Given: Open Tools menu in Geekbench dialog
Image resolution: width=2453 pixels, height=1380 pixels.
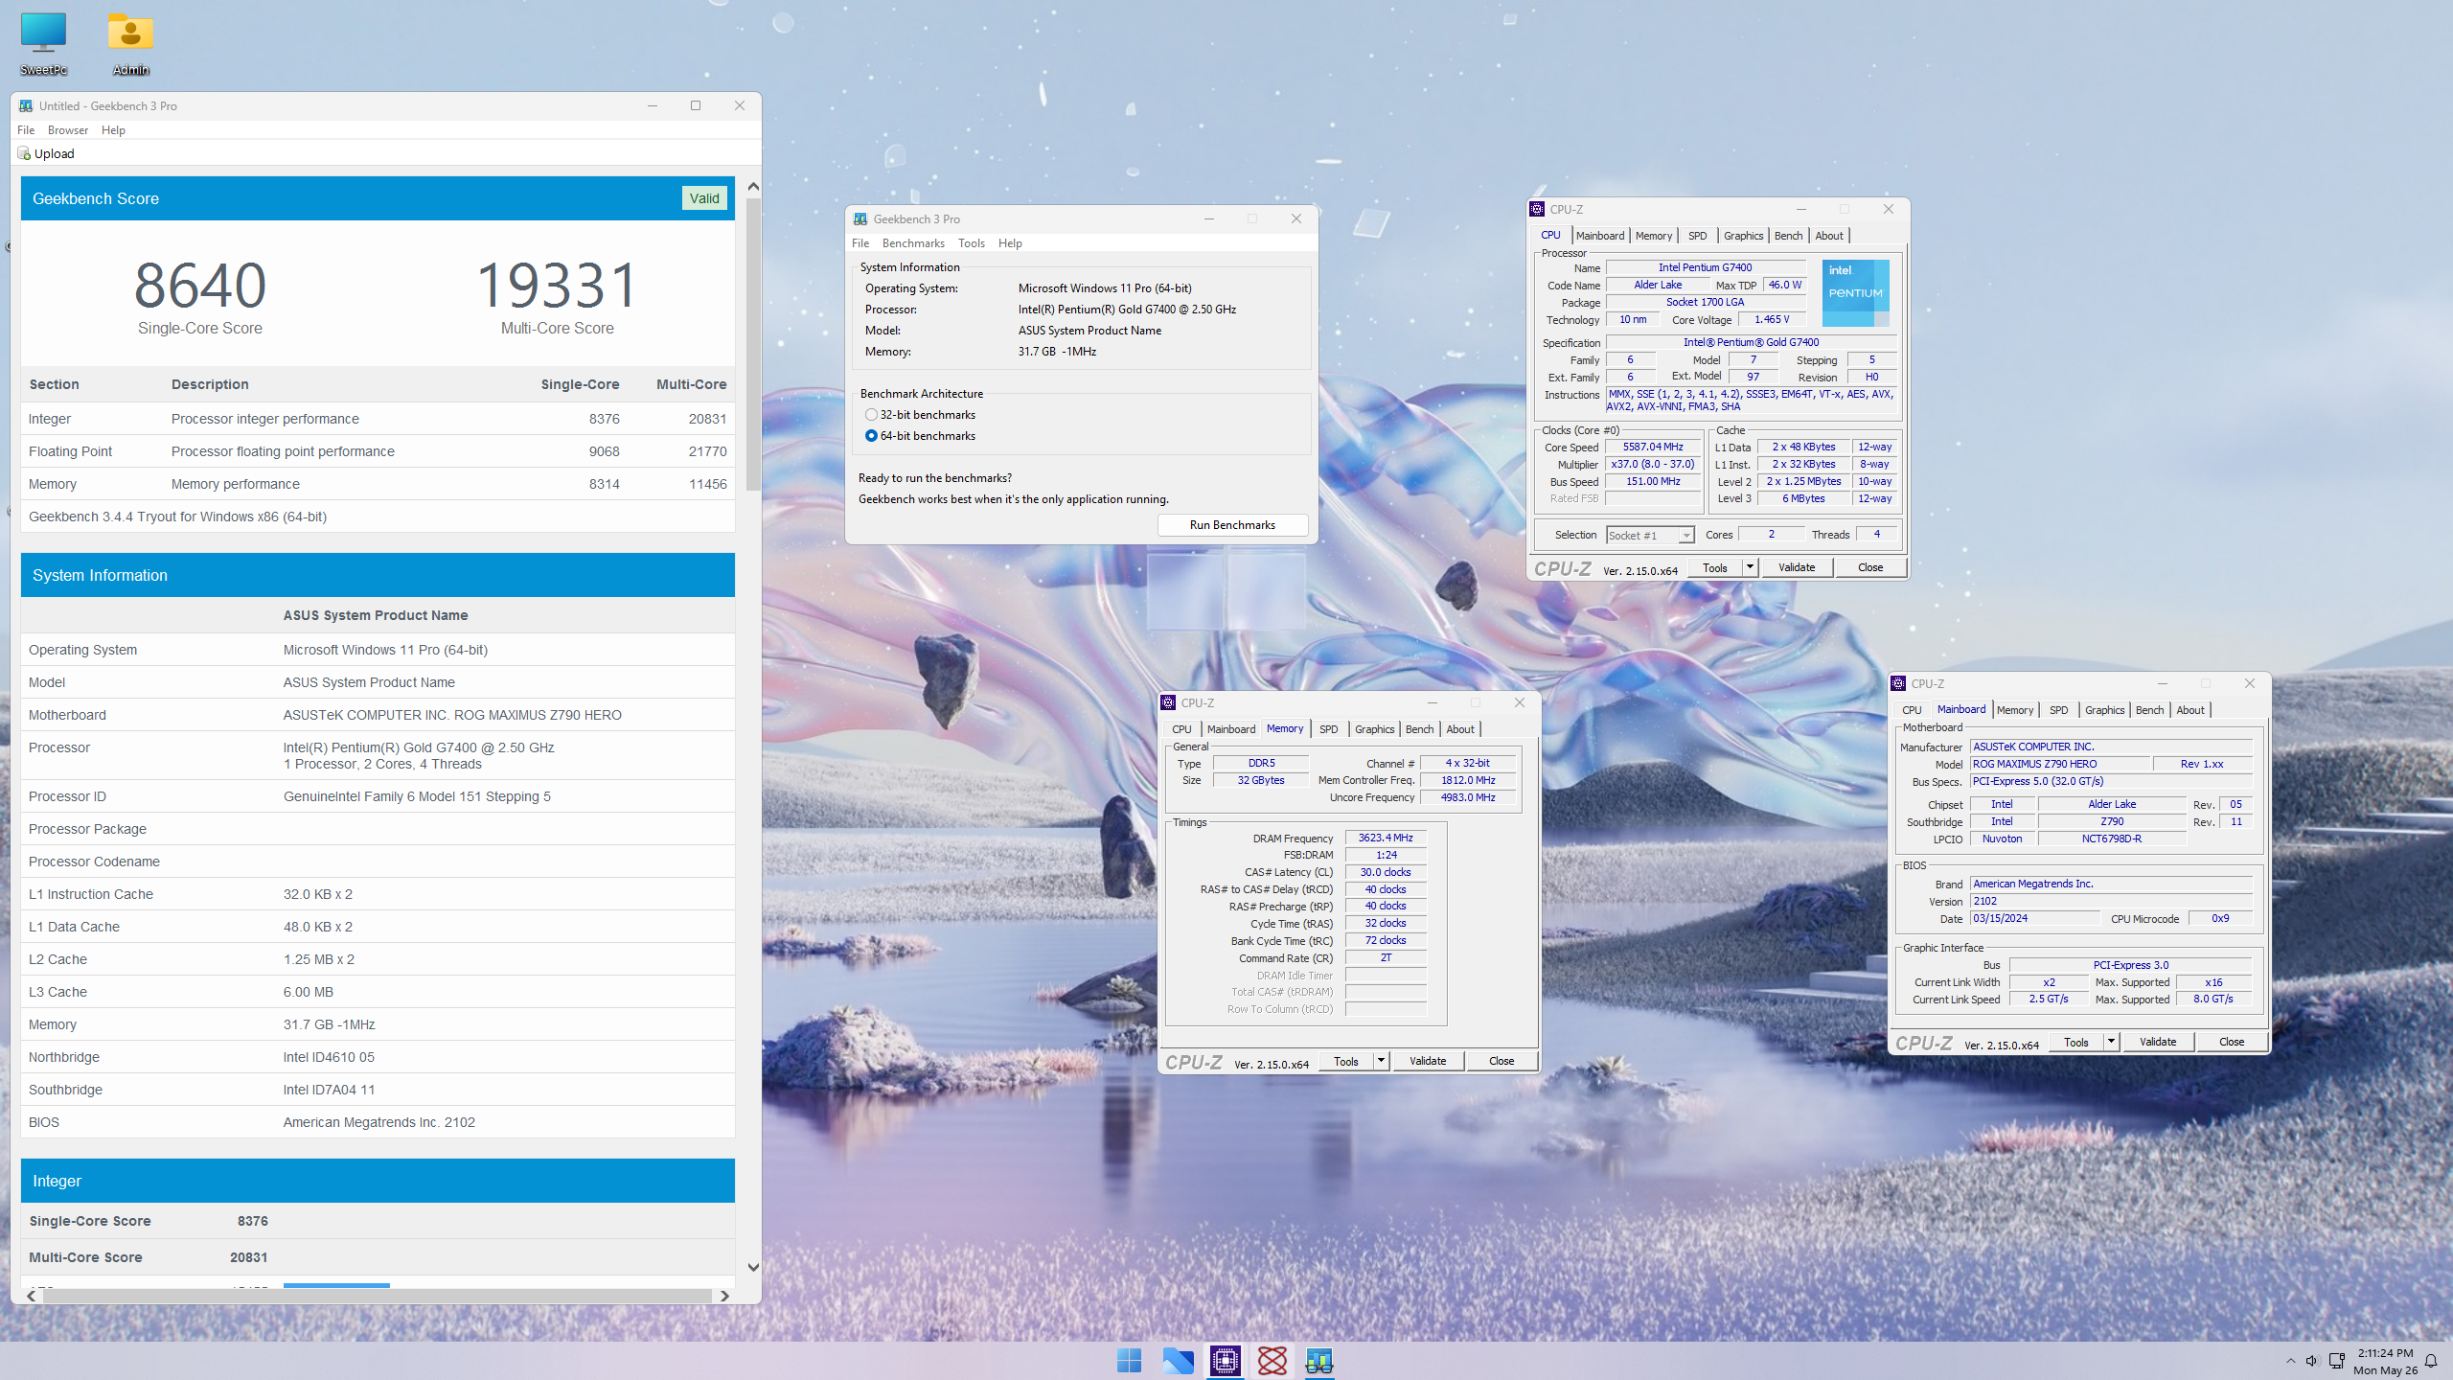Looking at the screenshot, I should point(972,243).
